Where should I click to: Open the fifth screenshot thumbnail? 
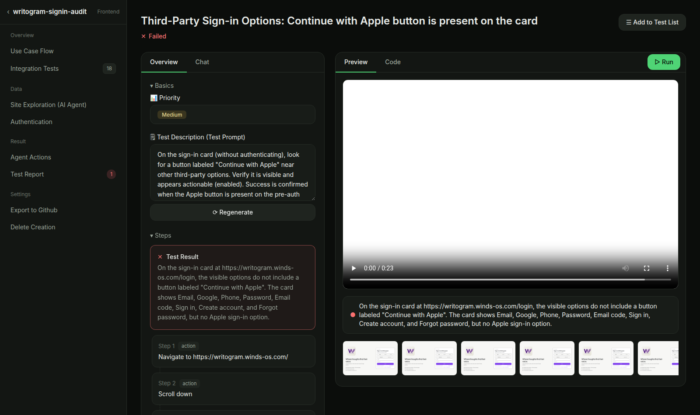[x=606, y=358]
